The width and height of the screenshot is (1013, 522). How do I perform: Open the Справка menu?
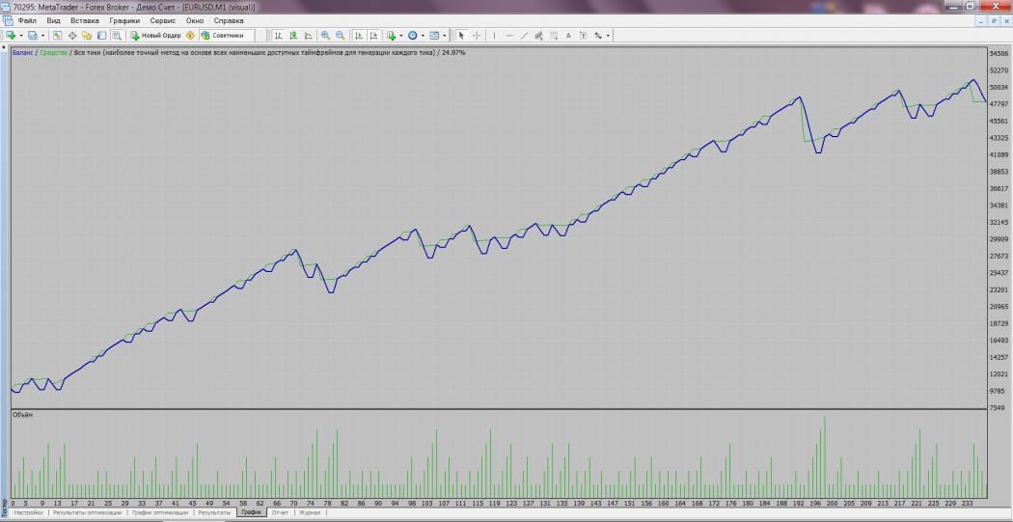pyautogui.click(x=229, y=20)
